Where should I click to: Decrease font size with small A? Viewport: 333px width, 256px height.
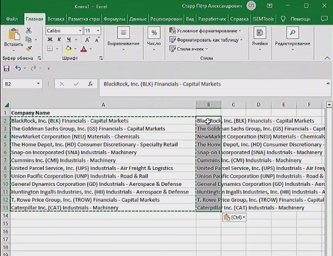(x=97, y=40)
